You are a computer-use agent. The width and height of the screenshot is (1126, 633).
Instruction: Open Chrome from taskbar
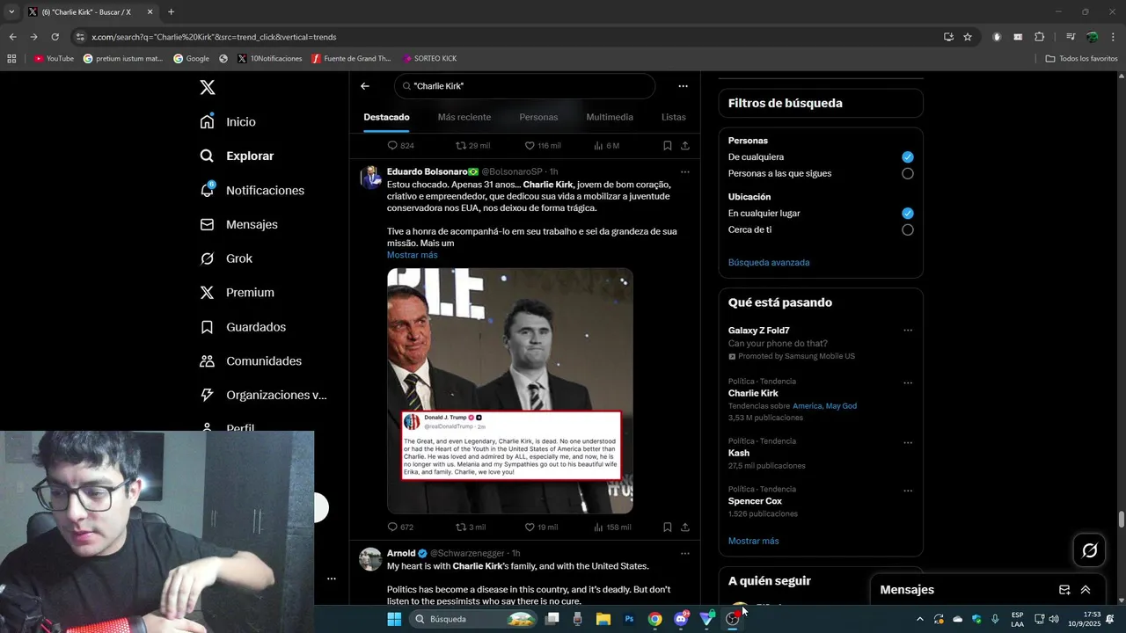pos(654,619)
